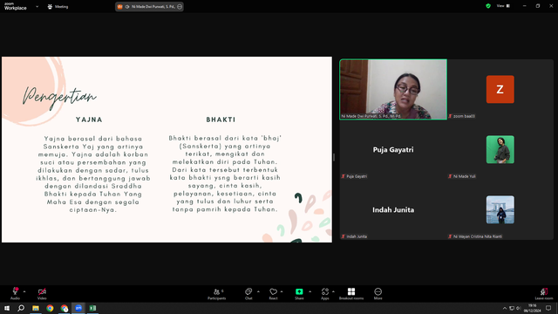The height and width of the screenshot is (314, 558).
Task: Minimize the Zoom window
Action: point(524,6)
